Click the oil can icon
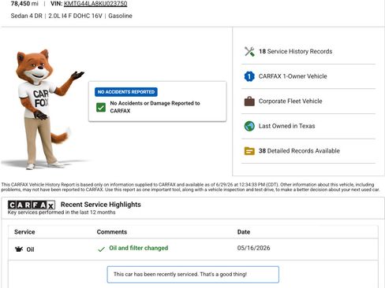385x288 pixels. click(x=19, y=249)
